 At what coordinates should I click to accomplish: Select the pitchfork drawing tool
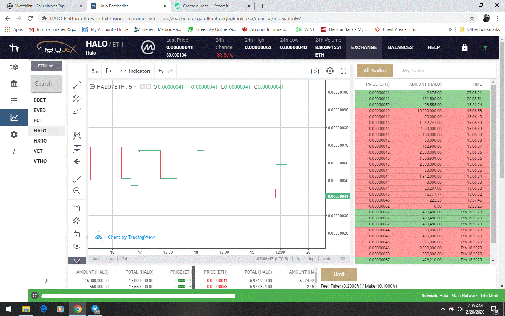(x=77, y=98)
